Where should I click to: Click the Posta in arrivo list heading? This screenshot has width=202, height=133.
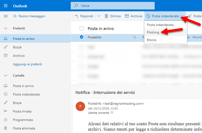101,29
